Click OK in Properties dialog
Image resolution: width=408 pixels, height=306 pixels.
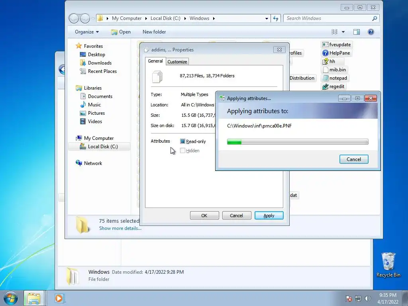tap(204, 216)
